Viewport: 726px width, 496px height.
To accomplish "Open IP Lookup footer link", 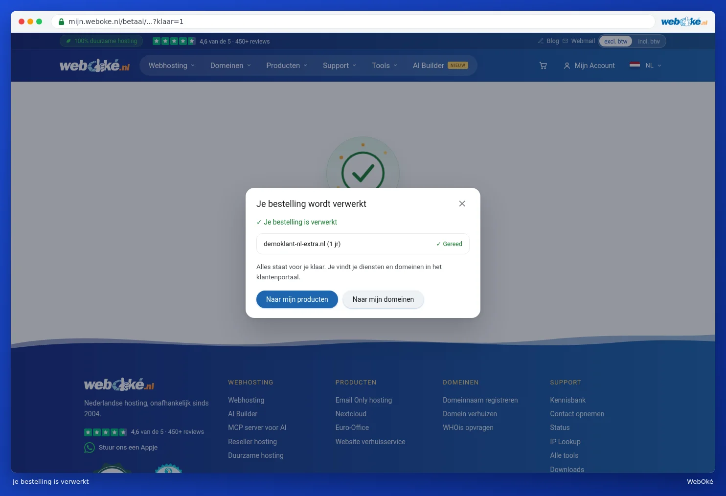I will click(565, 442).
